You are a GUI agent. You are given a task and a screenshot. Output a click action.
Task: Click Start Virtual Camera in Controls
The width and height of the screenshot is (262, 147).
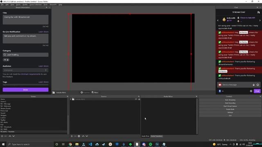230,106
